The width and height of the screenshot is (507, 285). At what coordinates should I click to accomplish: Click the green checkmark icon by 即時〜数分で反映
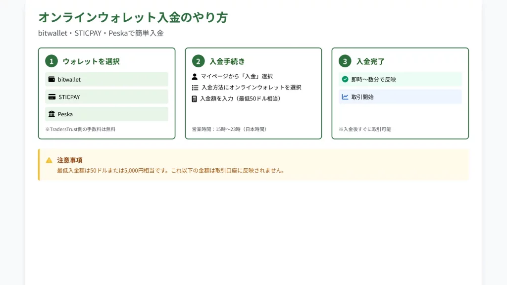345,79
